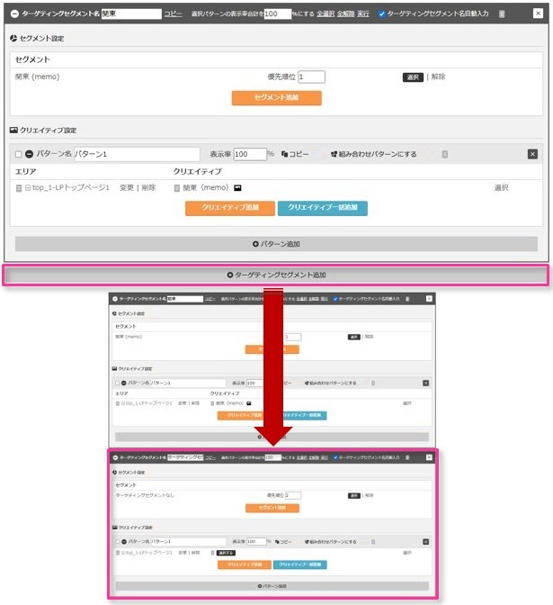Click the highlighted ターゲティングセグメント追加 bar

click(x=276, y=275)
